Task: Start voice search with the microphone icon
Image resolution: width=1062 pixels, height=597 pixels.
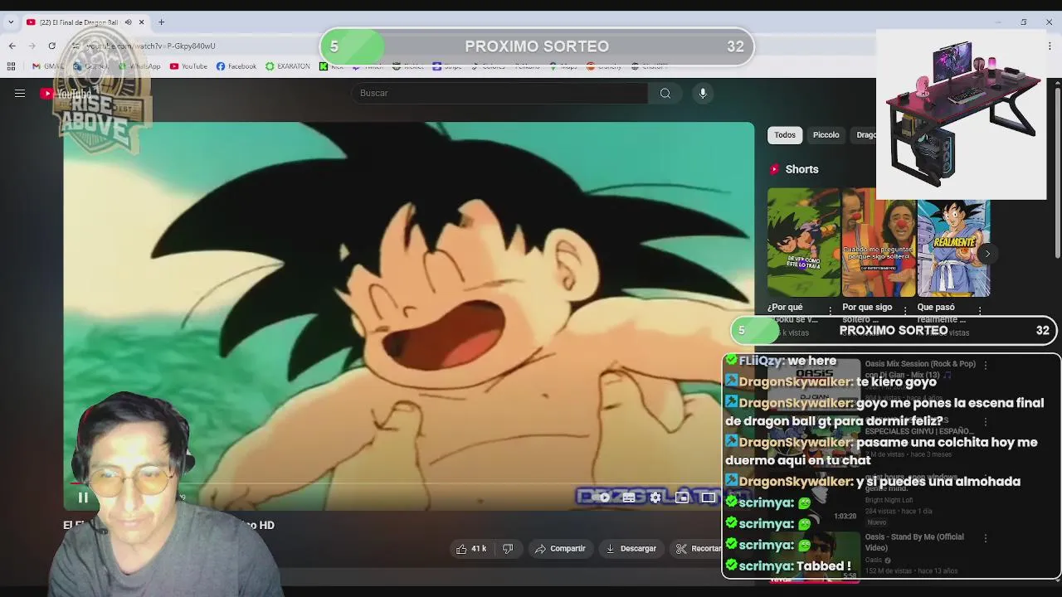Action: coord(703,93)
